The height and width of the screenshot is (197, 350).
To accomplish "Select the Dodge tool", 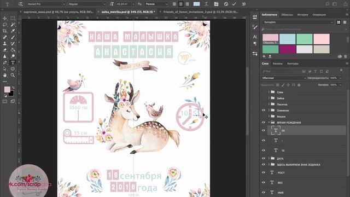I will pyautogui.click(x=13, y=56).
